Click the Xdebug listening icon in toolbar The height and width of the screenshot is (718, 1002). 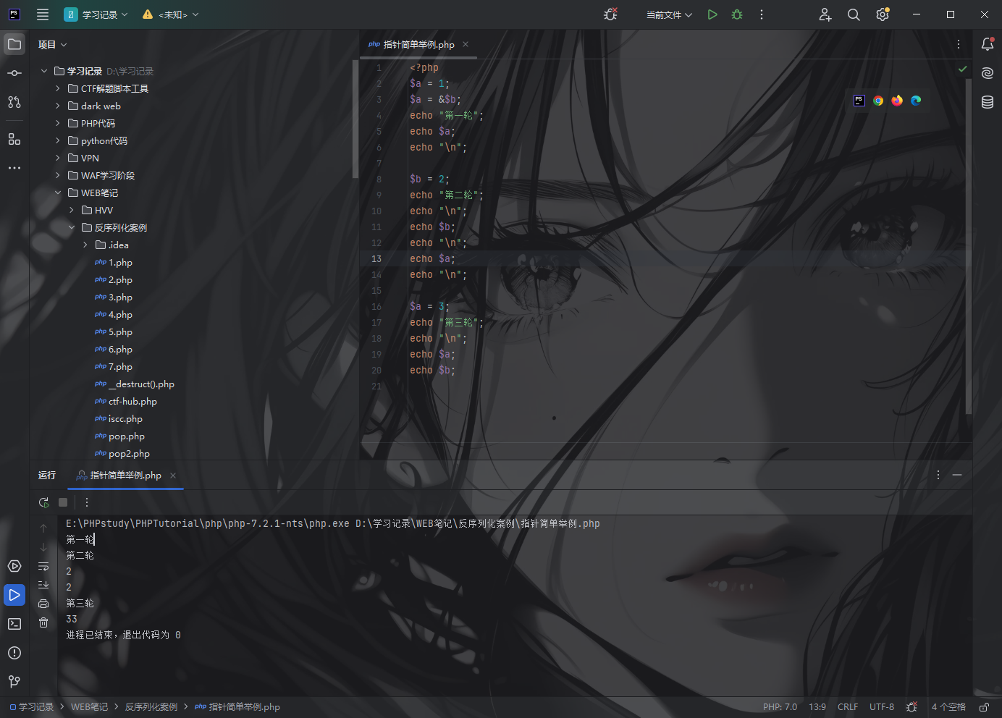tap(611, 14)
